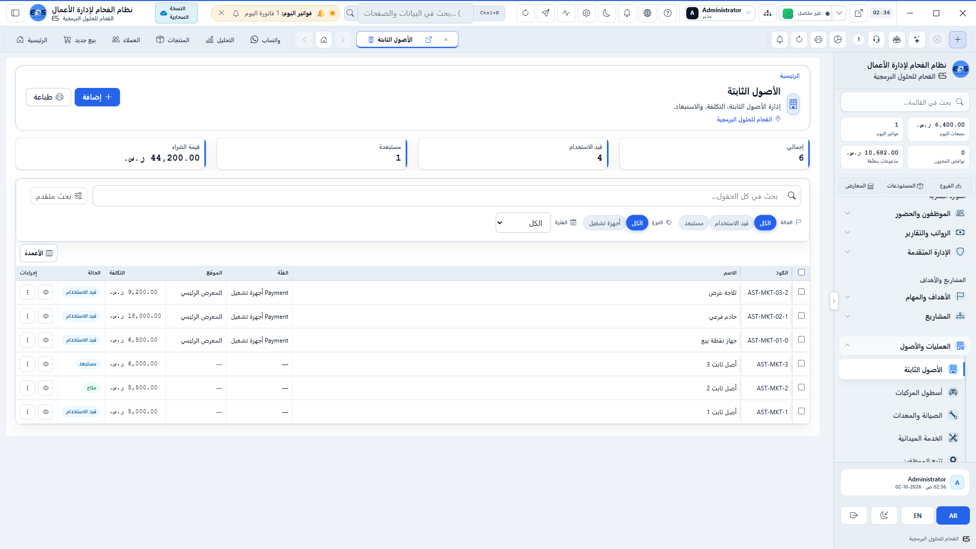Open the Administrator user dropdown
This screenshot has width=976, height=549.
coord(720,13)
